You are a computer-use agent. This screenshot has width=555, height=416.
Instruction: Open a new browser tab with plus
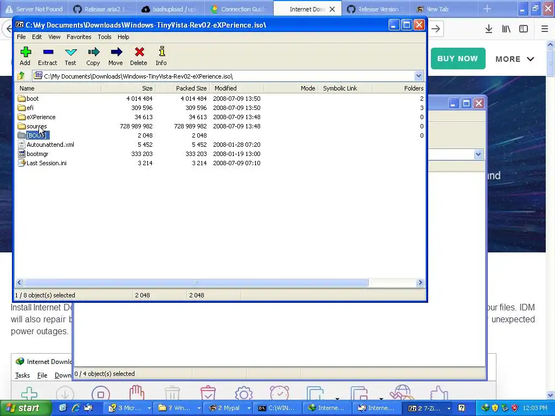[487, 9]
